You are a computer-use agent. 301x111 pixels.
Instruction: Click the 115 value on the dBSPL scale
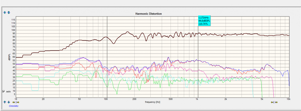click(x=13, y=20)
